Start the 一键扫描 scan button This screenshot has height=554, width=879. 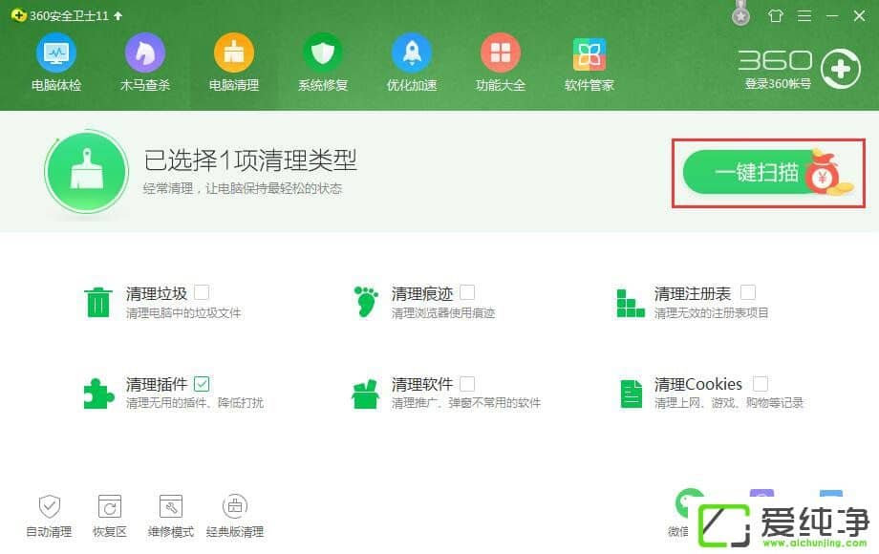[758, 172]
